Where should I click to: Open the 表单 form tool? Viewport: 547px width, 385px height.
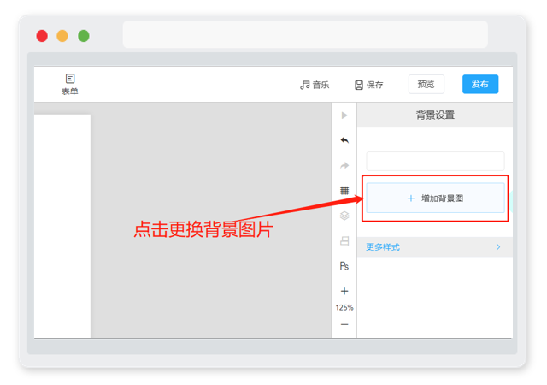click(70, 84)
